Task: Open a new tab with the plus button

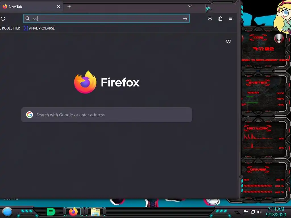Action: click(x=69, y=7)
